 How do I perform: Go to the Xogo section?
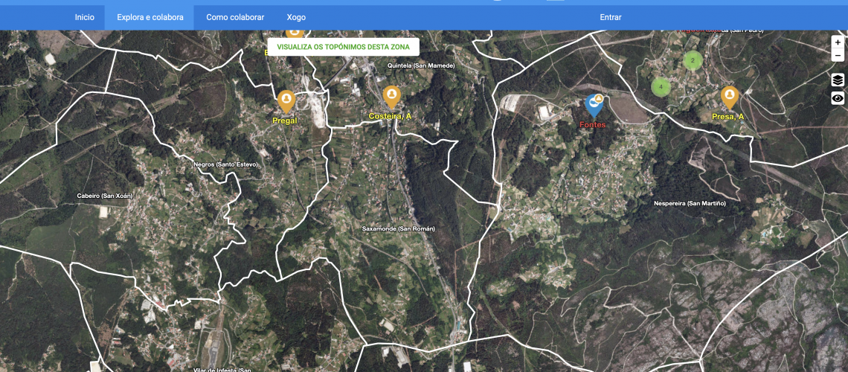click(296, 17)
